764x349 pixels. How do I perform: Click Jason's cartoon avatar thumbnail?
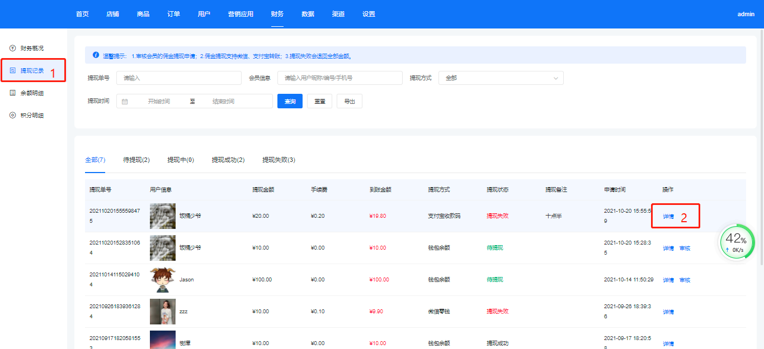[163, 280]
